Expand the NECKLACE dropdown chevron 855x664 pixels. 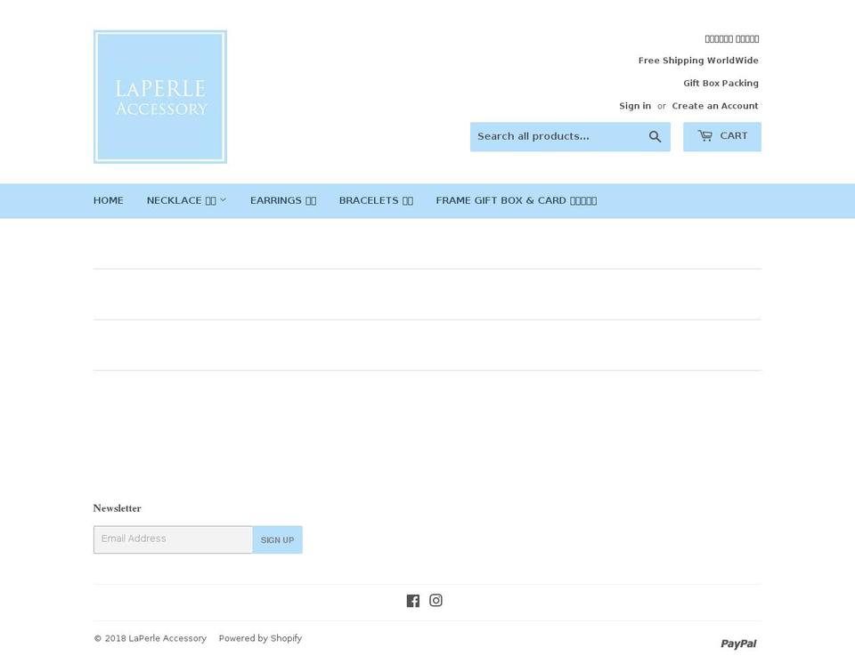223,200
